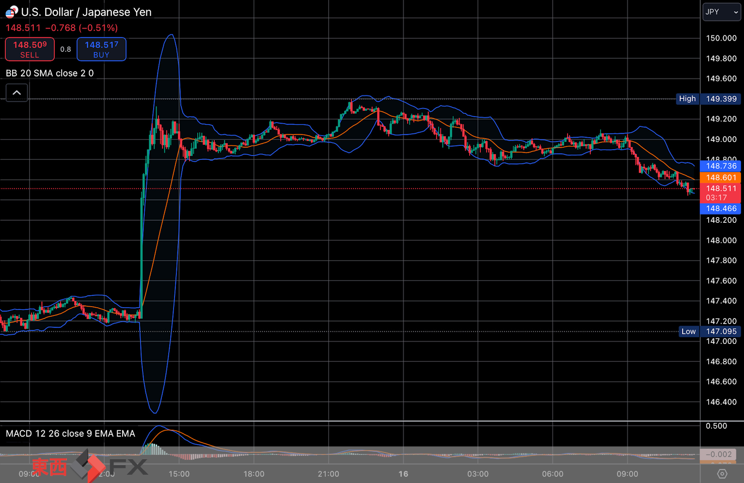
Task: Click the 150.000 level on price scale
Action: tap(721, 38)
